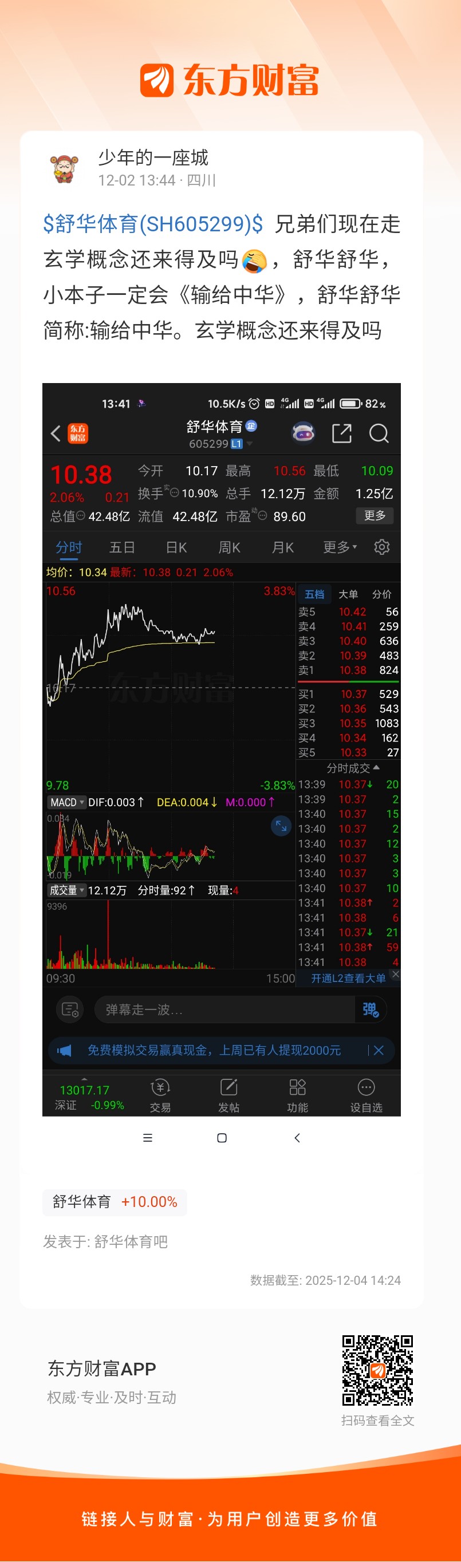Image resolution: width=461 pixels, height=1562 pixels.
Task: Tap the 卖3 10.40 636 row
Action: [x=348, y=641]
